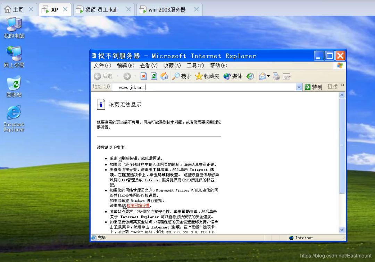The width and height of the screenshot is (375, 262).
Task: Stop page loading with red X icon
Action: (143, 76)
